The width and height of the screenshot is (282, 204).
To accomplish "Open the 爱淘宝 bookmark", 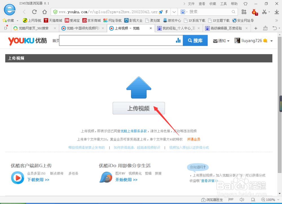I will (72, 21).
